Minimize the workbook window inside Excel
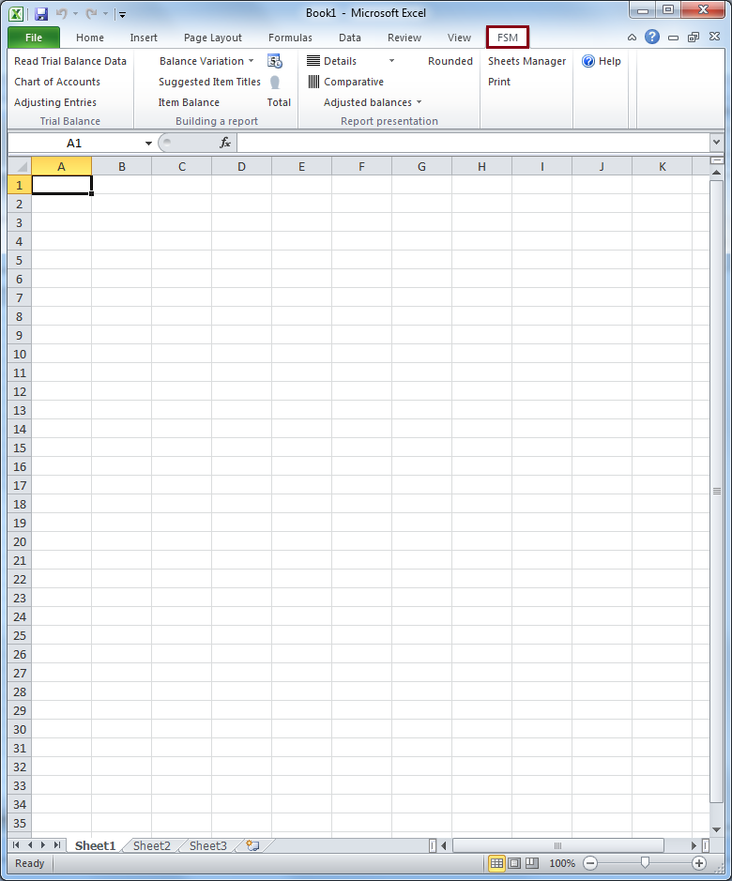The width and height of the screenshot is (732, 881). [x=673, y=38]
